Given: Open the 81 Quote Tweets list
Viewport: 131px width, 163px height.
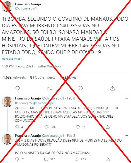Looking at the screenshot, I should tap(43, 77).
